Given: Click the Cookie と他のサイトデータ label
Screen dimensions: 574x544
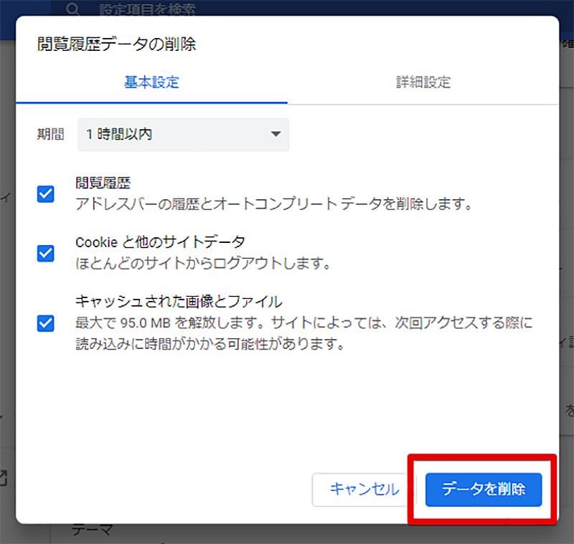Looking at the screenshot, I should point(160,242).
